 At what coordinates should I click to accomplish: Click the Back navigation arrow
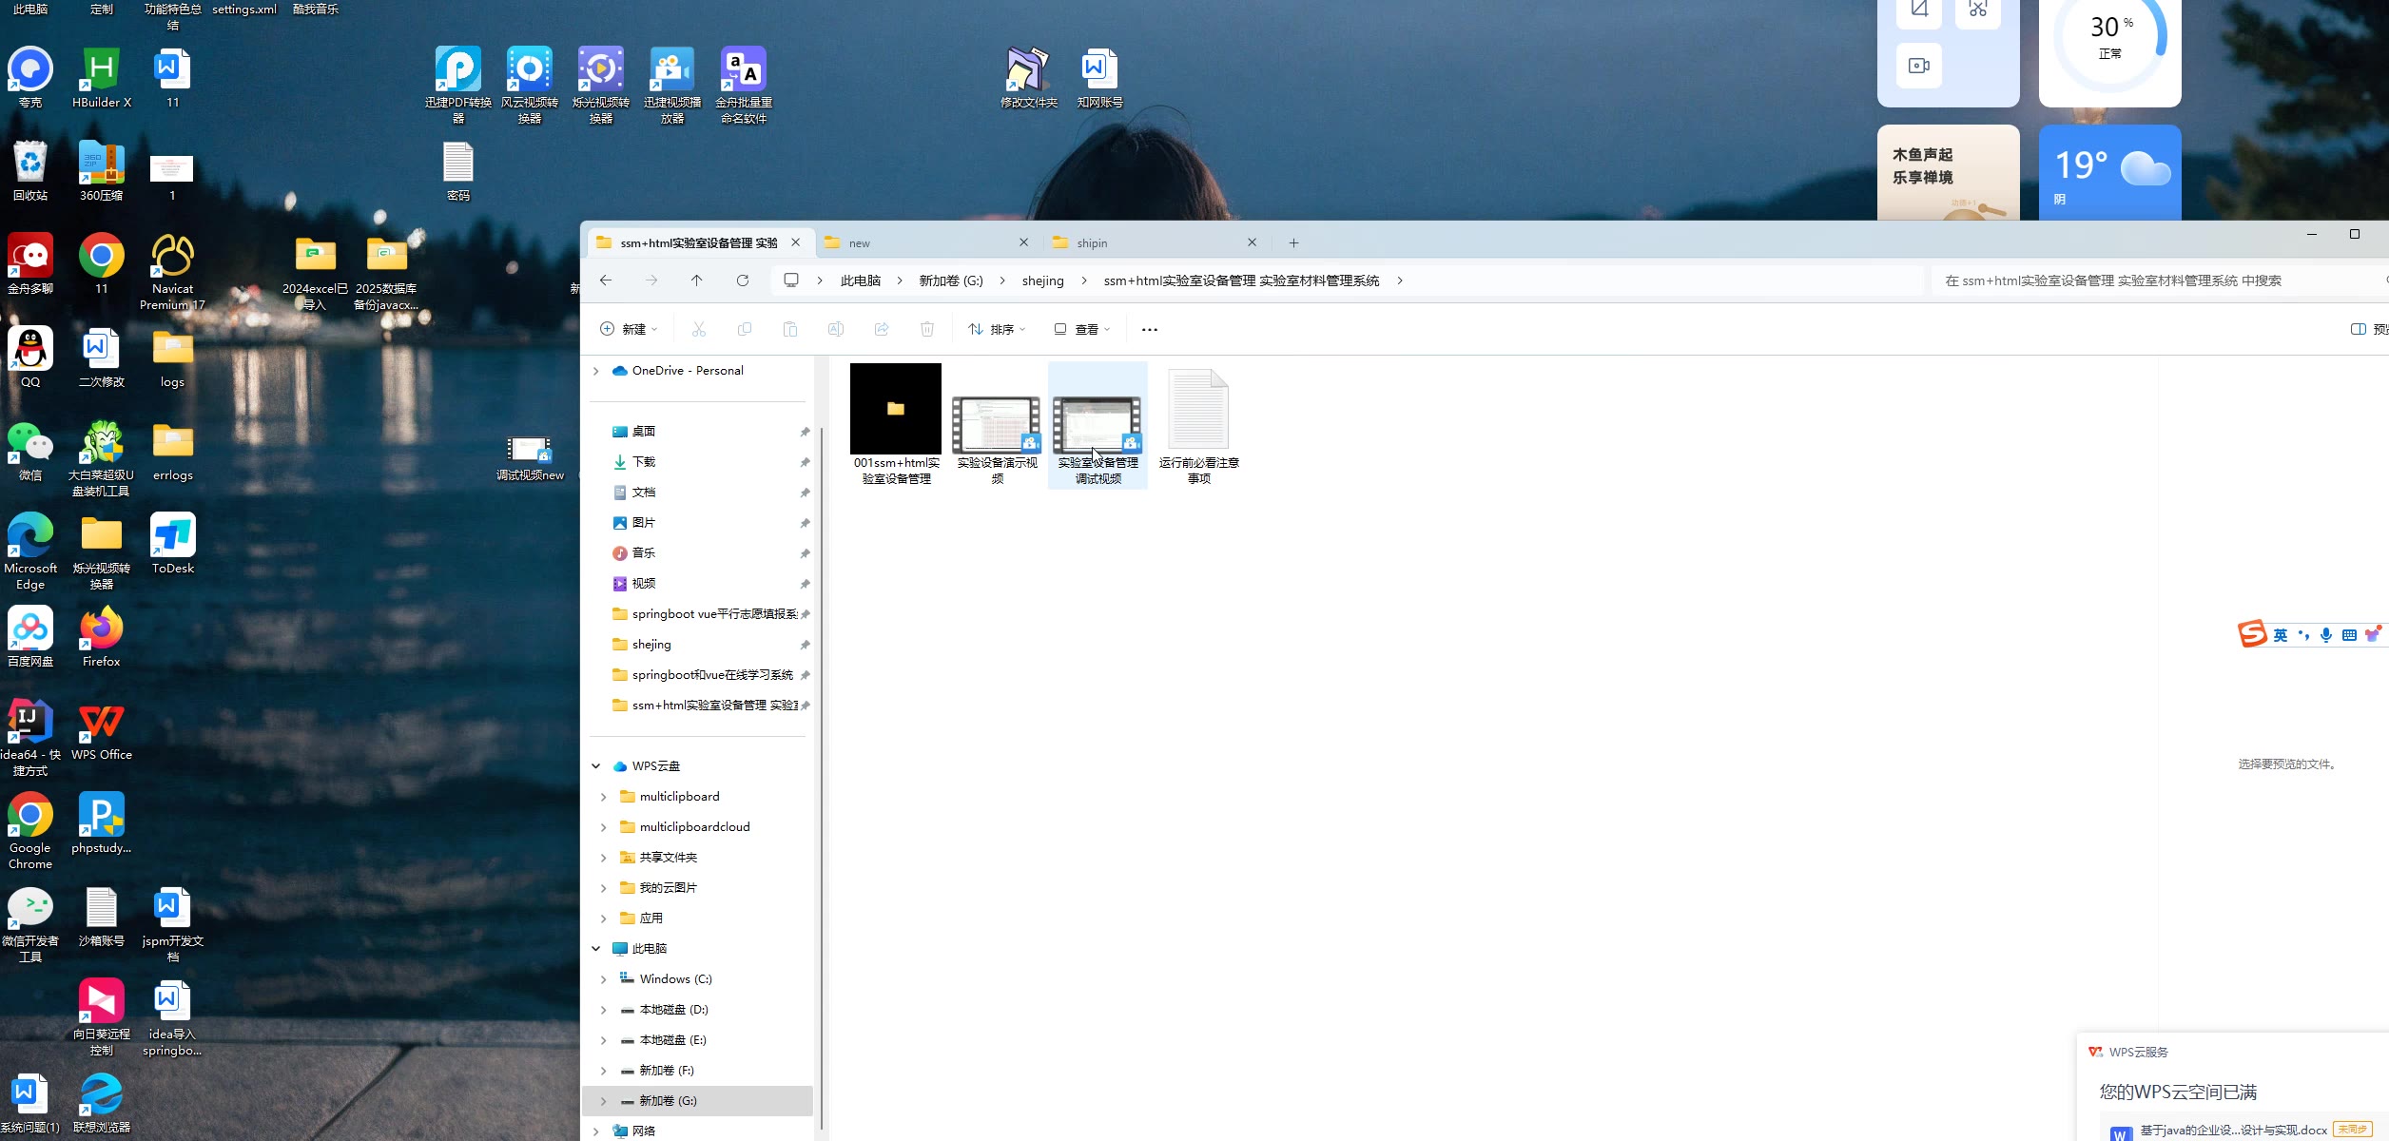[606, 280]
